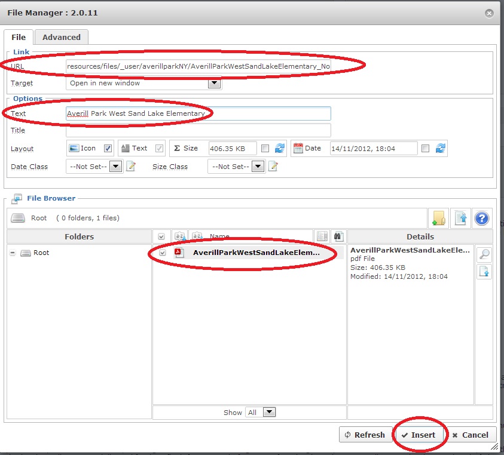Edit the Date Class with pencil icon
Screen dimensions: 504x455
click(x=131, y=167)
